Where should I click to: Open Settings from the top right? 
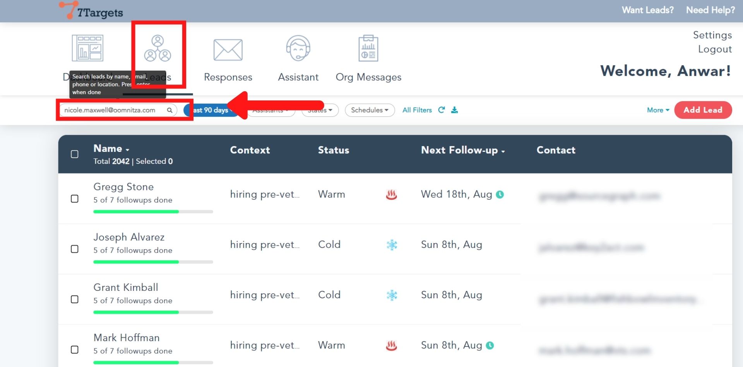coord(712,35)
